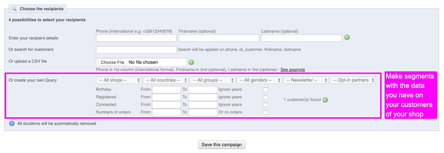Open the See example link
Viewport: 444px width, 153px height.
coord(292,70)
